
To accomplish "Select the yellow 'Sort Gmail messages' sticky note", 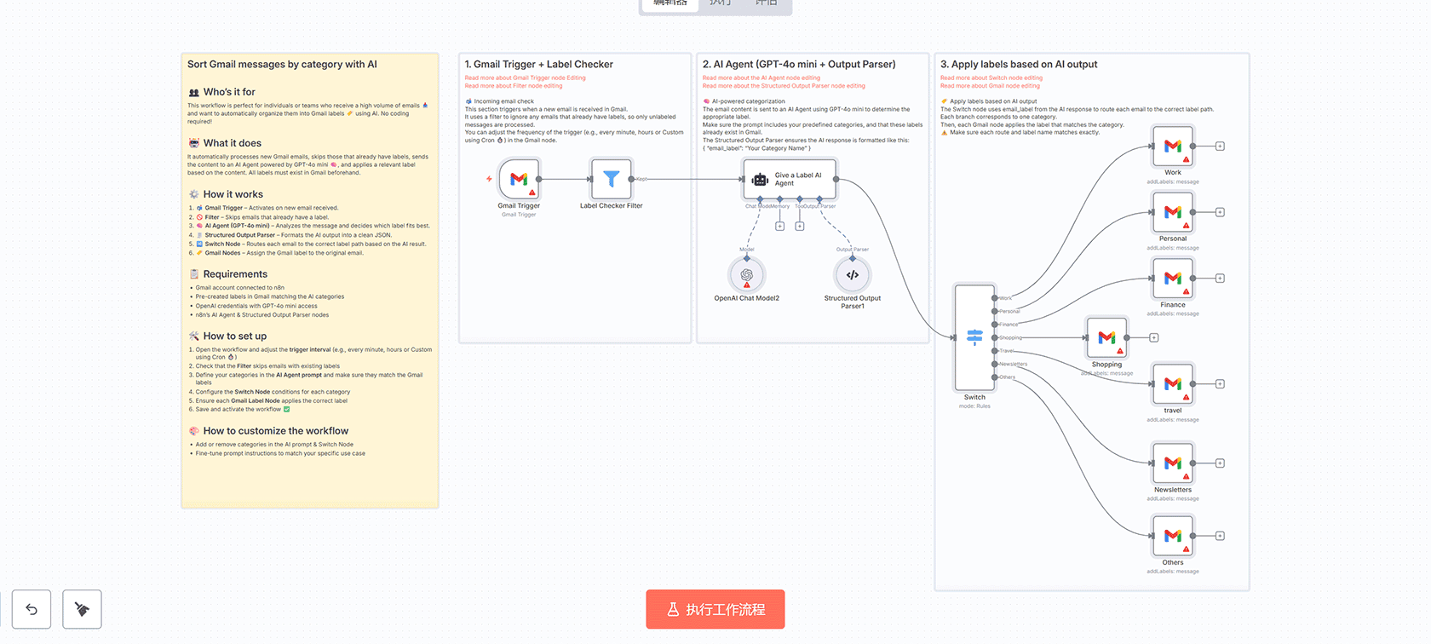I will coord(310,477).
